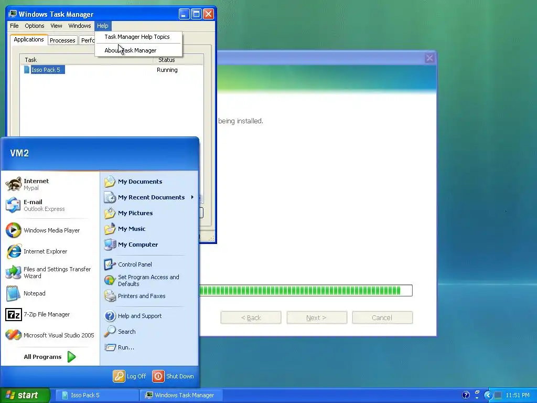The image size is (537, 403).
Task: Close the Isso Pack installer window
Action: point(430,58)
